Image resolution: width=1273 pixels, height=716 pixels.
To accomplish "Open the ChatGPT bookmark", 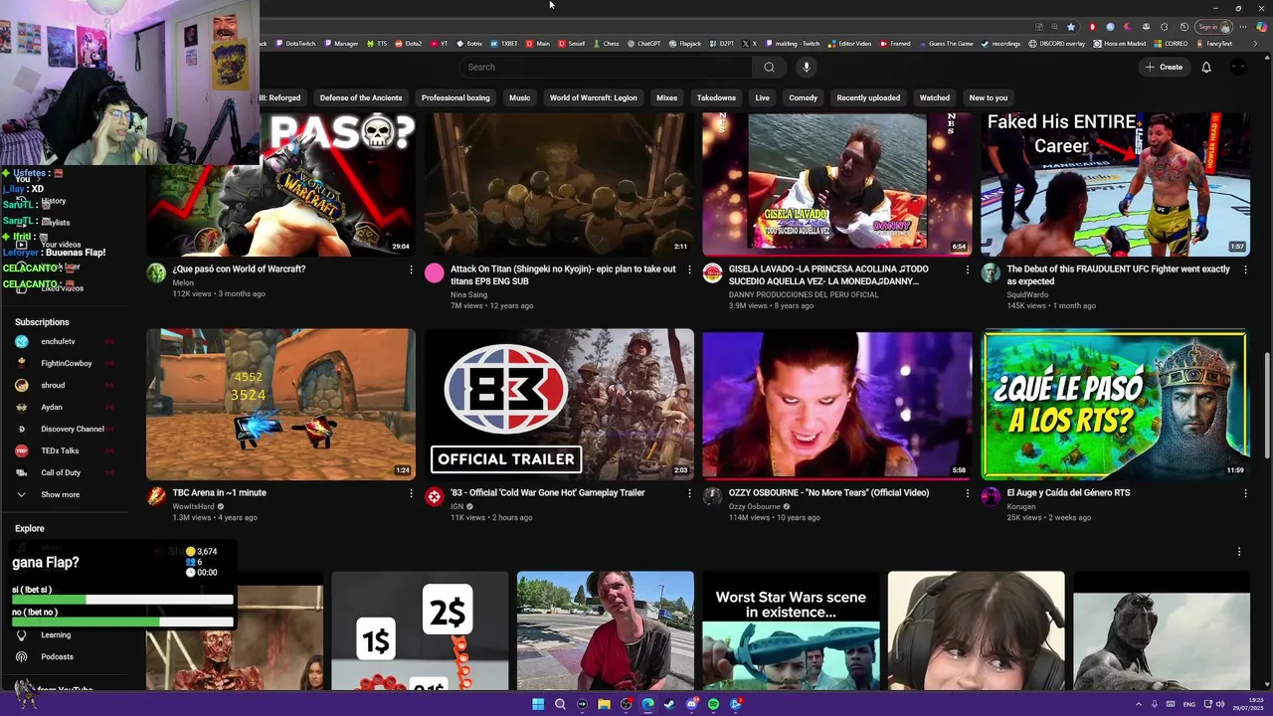I will [x=642, y=44].
